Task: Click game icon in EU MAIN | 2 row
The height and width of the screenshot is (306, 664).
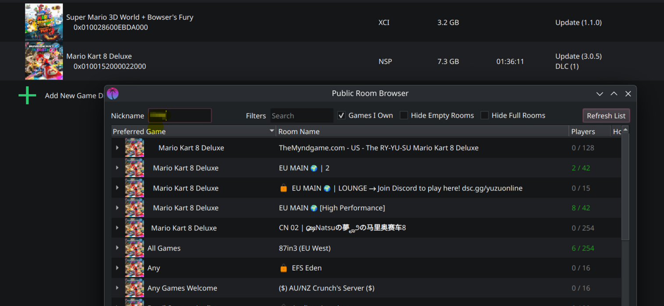Action: 134,168
